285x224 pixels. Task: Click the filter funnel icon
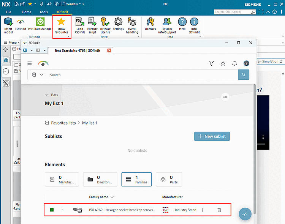(211, 63)
